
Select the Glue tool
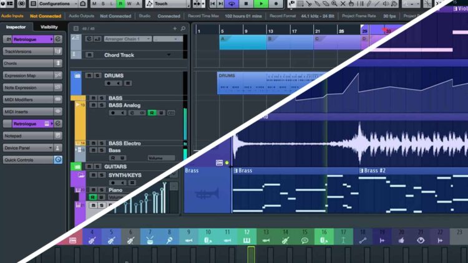point(317,4)
